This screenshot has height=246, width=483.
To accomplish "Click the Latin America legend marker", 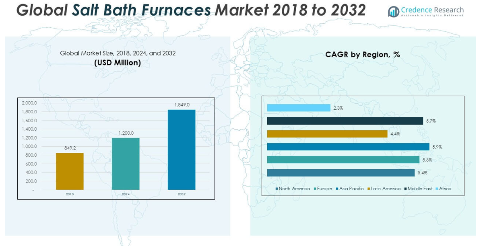I will (368, 189).
